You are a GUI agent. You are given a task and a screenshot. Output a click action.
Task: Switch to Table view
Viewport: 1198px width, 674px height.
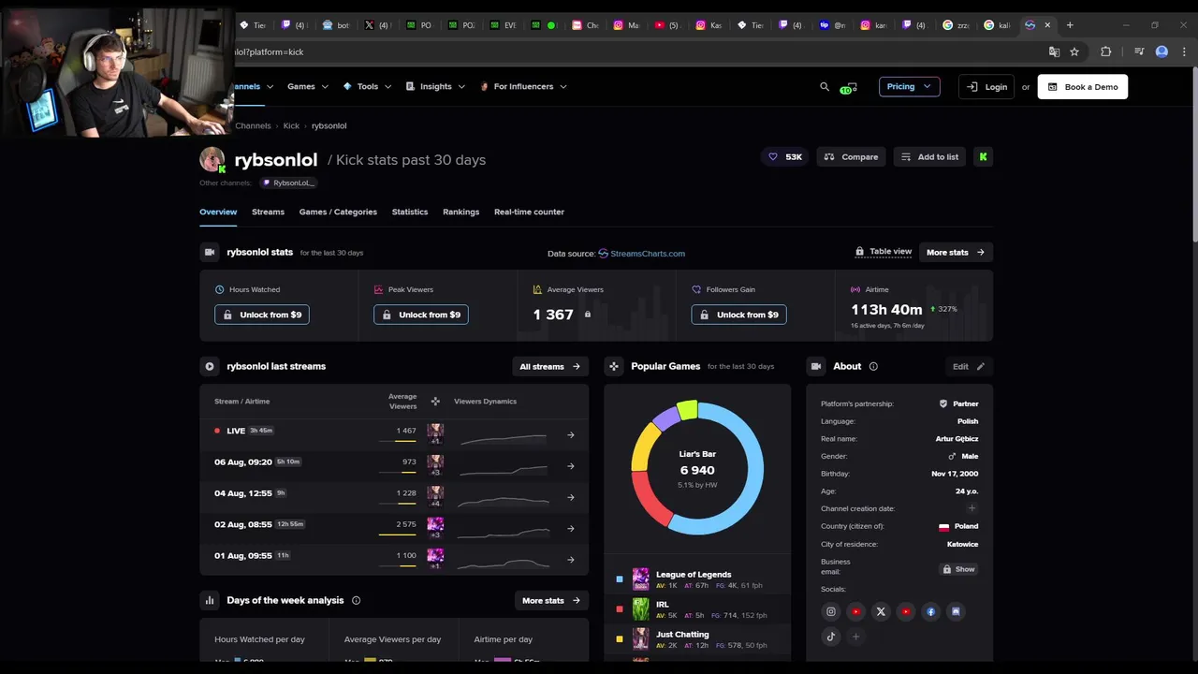884,252
